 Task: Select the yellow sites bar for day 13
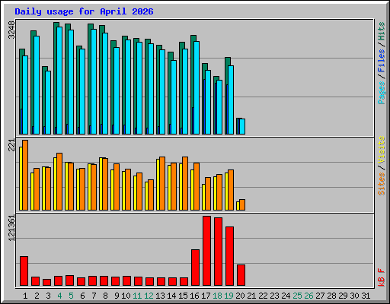(158, 185)
